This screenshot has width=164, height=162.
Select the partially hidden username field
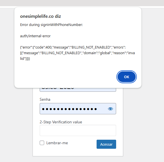click(x=78, y=90)
